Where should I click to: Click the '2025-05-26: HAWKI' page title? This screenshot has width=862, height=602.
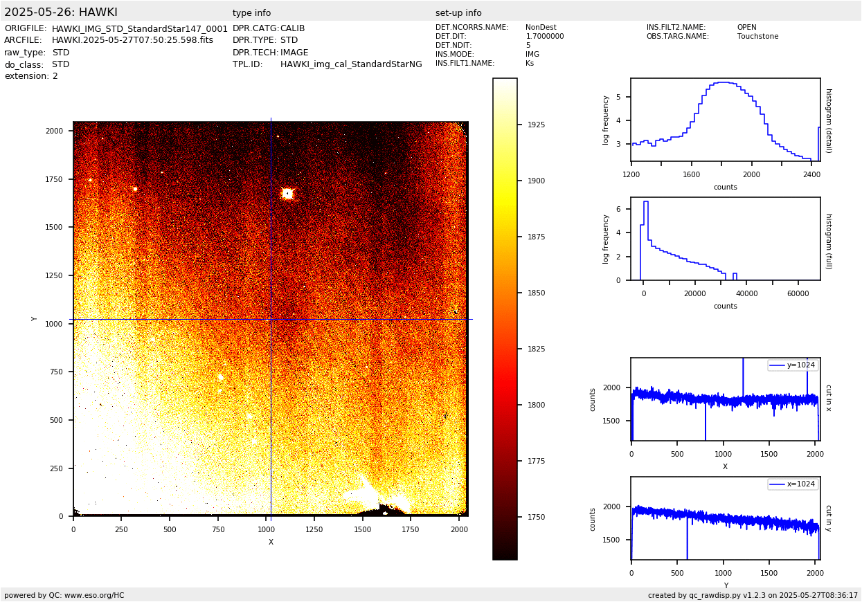click(61, 12)
